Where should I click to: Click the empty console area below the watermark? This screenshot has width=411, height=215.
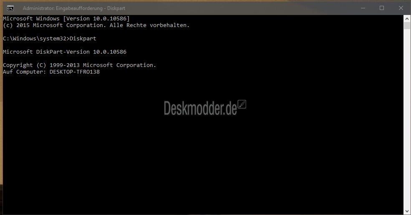point(200,166)
